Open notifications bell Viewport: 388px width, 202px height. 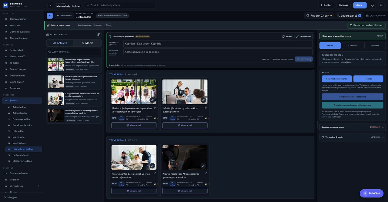[373, 5]
